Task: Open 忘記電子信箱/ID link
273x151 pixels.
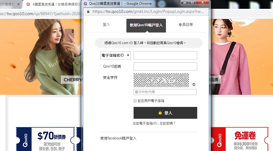Action: click(145, 123)
